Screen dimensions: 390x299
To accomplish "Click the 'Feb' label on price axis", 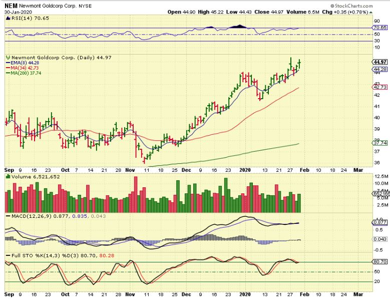I will point(305,170).
